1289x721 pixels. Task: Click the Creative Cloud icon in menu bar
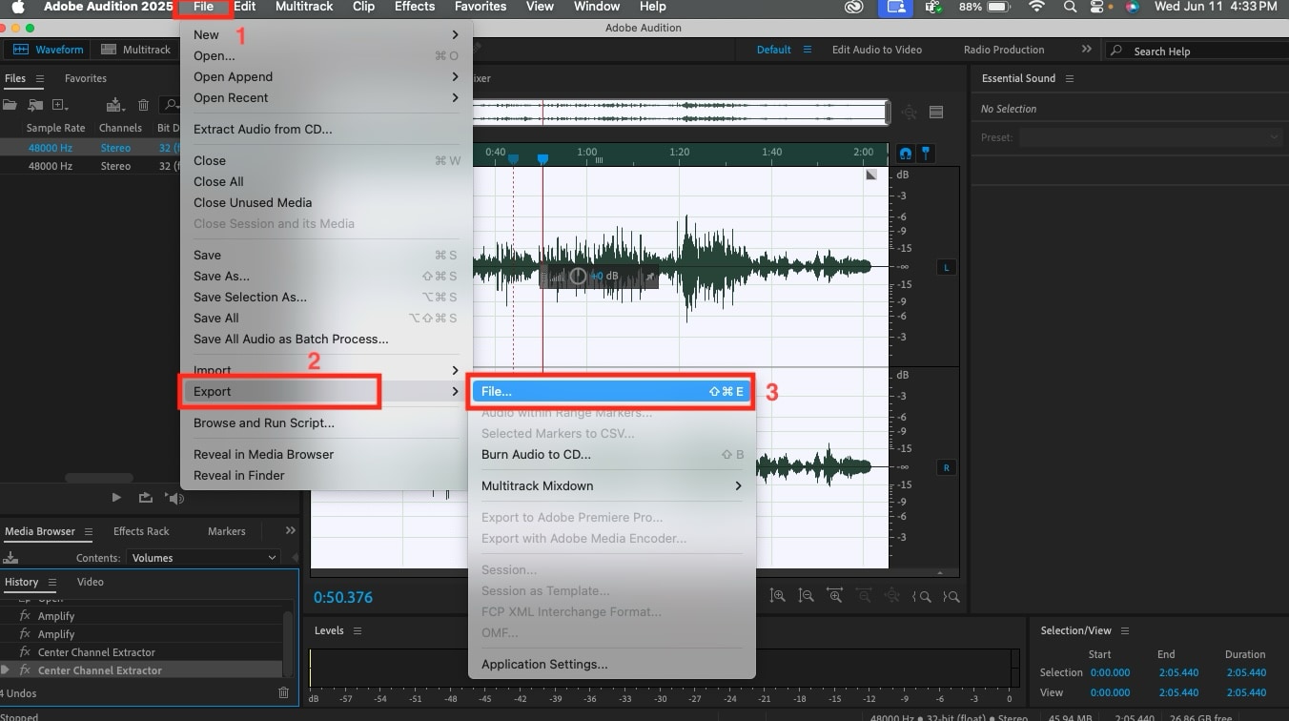pyautogui.click(x=854, y=7)
